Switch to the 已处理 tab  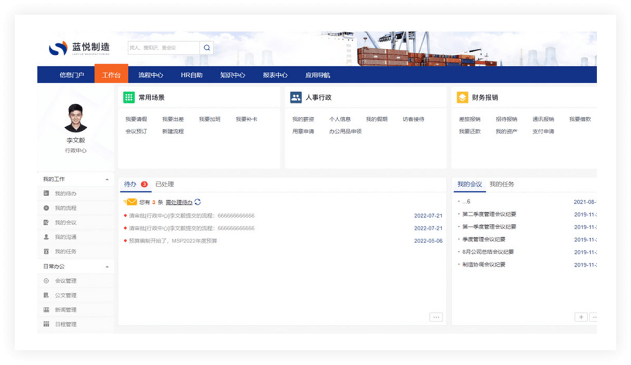[164, 184]
